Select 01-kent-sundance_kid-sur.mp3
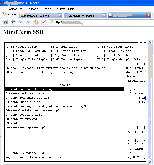The image size is (154, 165). pos(65,89)
